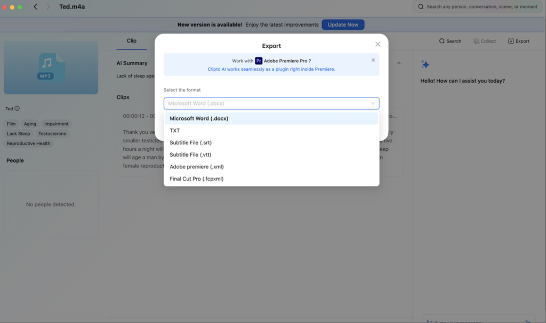The image size is (546, 323).
Task: Click the Clips section heading
Action: coord(123,97)
